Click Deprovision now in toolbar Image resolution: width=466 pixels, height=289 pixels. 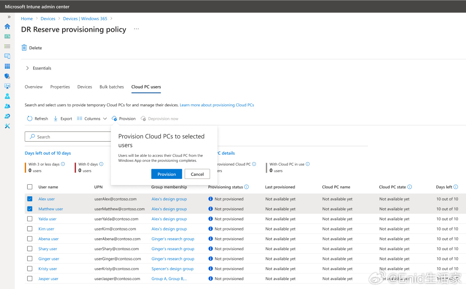(x=159, y=119)
